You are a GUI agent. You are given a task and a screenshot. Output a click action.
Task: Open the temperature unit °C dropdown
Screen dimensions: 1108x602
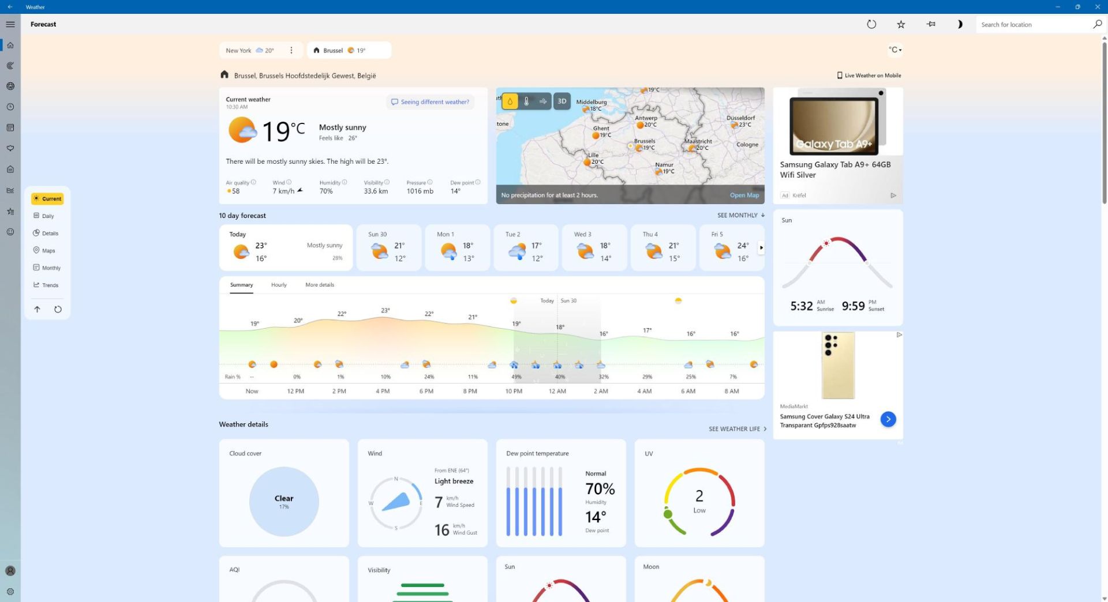tap(894, 50)
